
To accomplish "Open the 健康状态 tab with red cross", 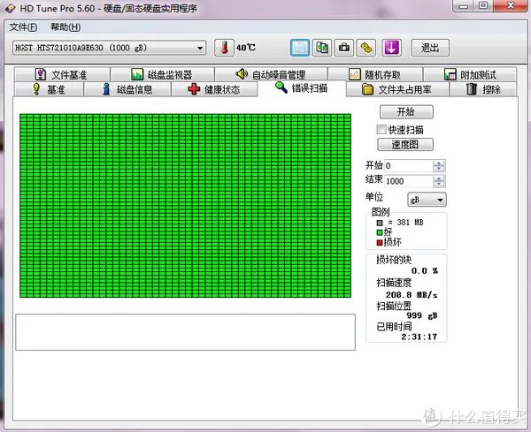I will pyautogui.click(x=213, y=89).
